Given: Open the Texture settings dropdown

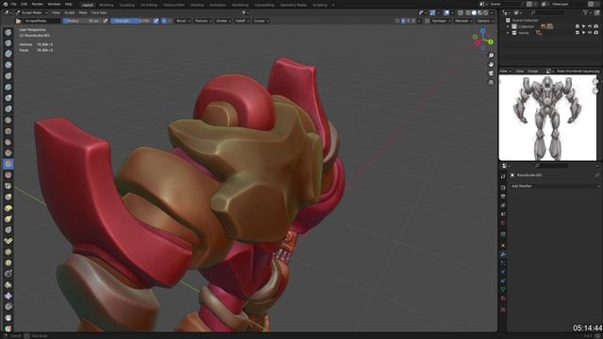Looking at the screenshot, I should pos(204,21).
